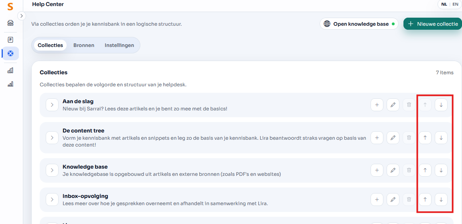Click the Help Center page heading

click(48, 4)
